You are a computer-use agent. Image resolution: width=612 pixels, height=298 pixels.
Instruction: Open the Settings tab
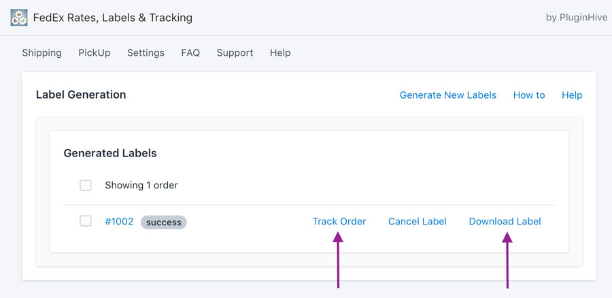[x=146, y=52]
